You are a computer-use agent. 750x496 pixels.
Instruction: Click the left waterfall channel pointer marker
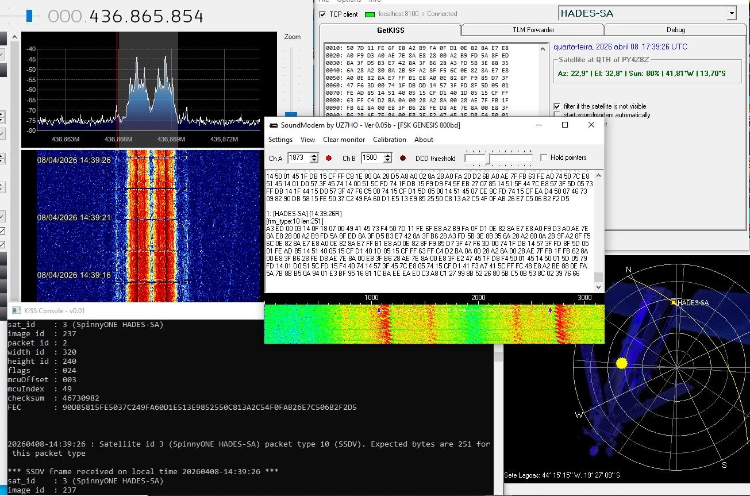click(x=379, y=310)
